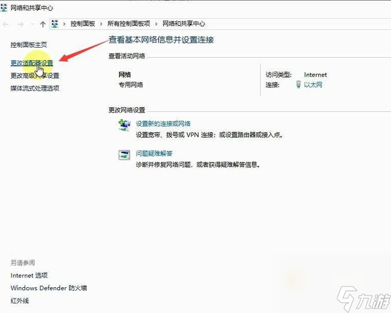Click the Network and Sharing Center title icon
391x313 pixels.
pyautogui.click(x=4, y=8)
